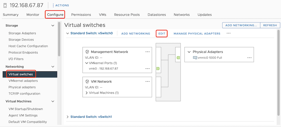The image size is (281, 127).
Task: Open the vmnic0 ellipsis menu
Action: pos(249,58)
